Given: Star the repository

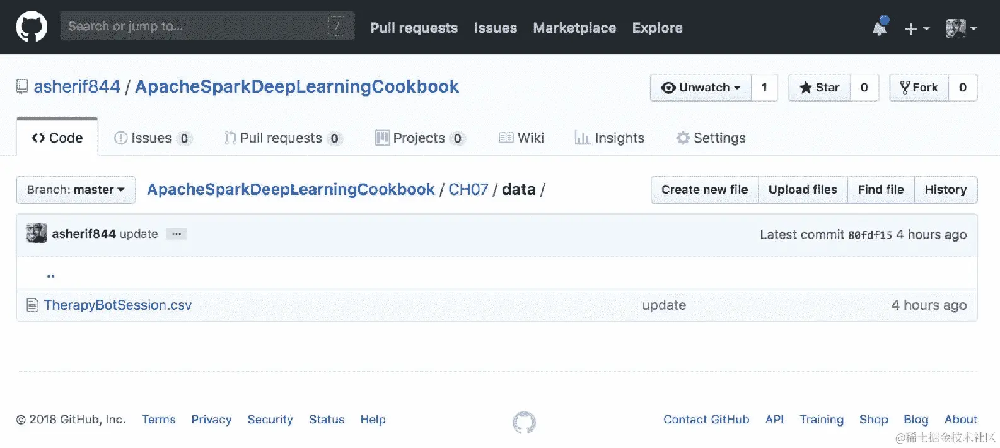Looking at the screenshot, I should [820, 88].
